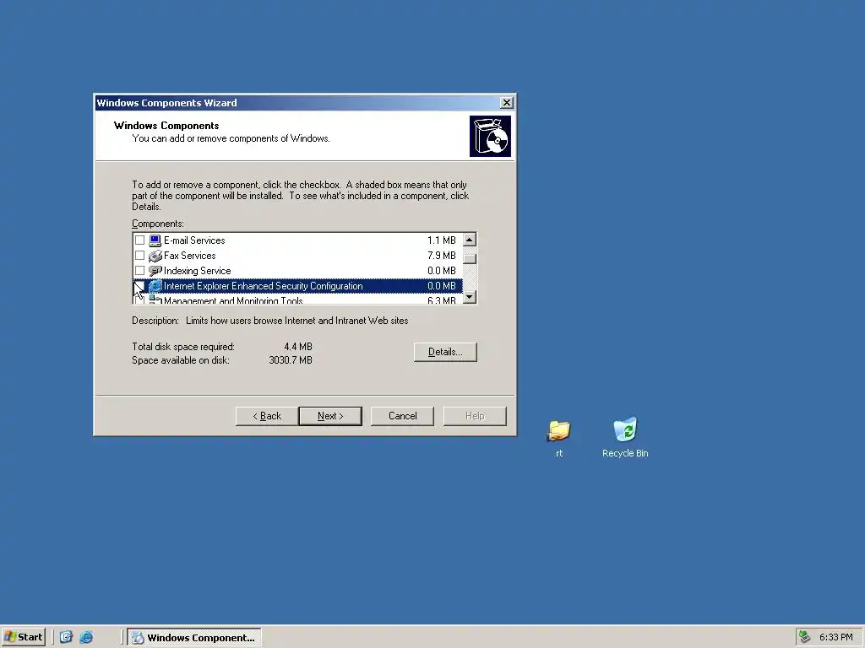
Task: Click the components list scroll down arrow
Action: [470, 297]
